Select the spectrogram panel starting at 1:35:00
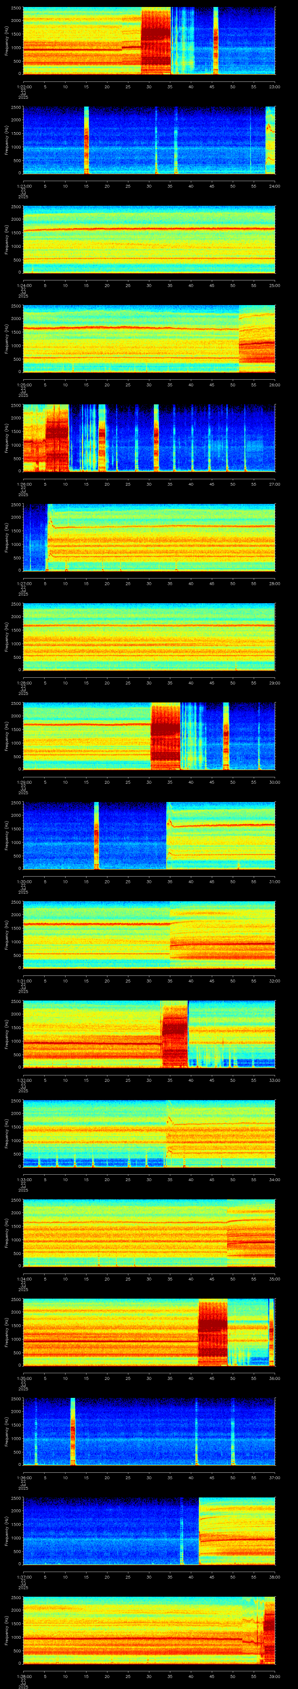This screenshot has width=298, height=1689. pos(149,1332)
